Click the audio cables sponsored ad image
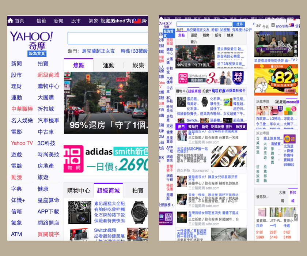Viewport: 307px width, 256px height. point(229,156)
